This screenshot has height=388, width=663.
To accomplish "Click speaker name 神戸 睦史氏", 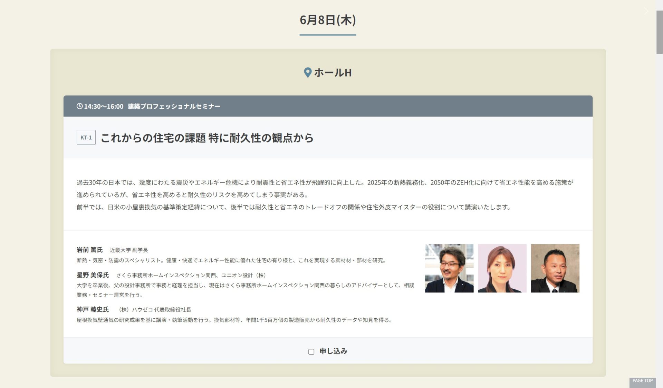I will pyautogui.click(x=93, y=309).
